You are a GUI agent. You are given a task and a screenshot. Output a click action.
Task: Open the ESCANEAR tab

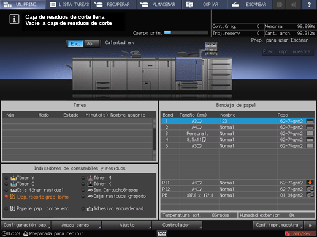[250, 4]
